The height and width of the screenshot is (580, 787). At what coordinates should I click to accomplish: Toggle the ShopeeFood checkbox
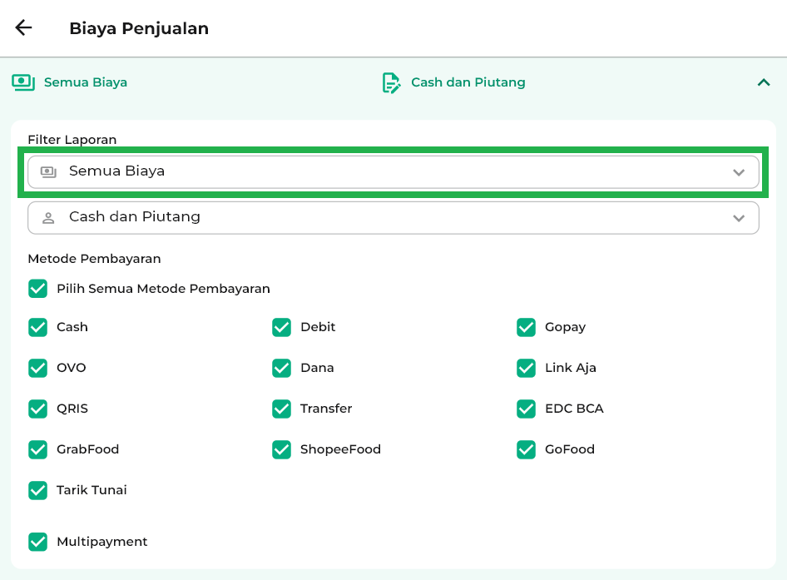(281, 449)
